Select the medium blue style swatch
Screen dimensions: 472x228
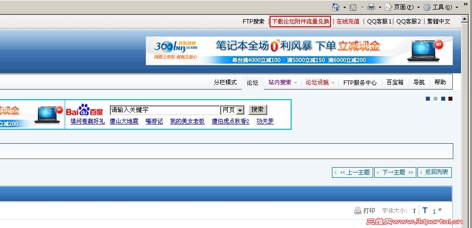pyautogui.click(x=443, y=99)
